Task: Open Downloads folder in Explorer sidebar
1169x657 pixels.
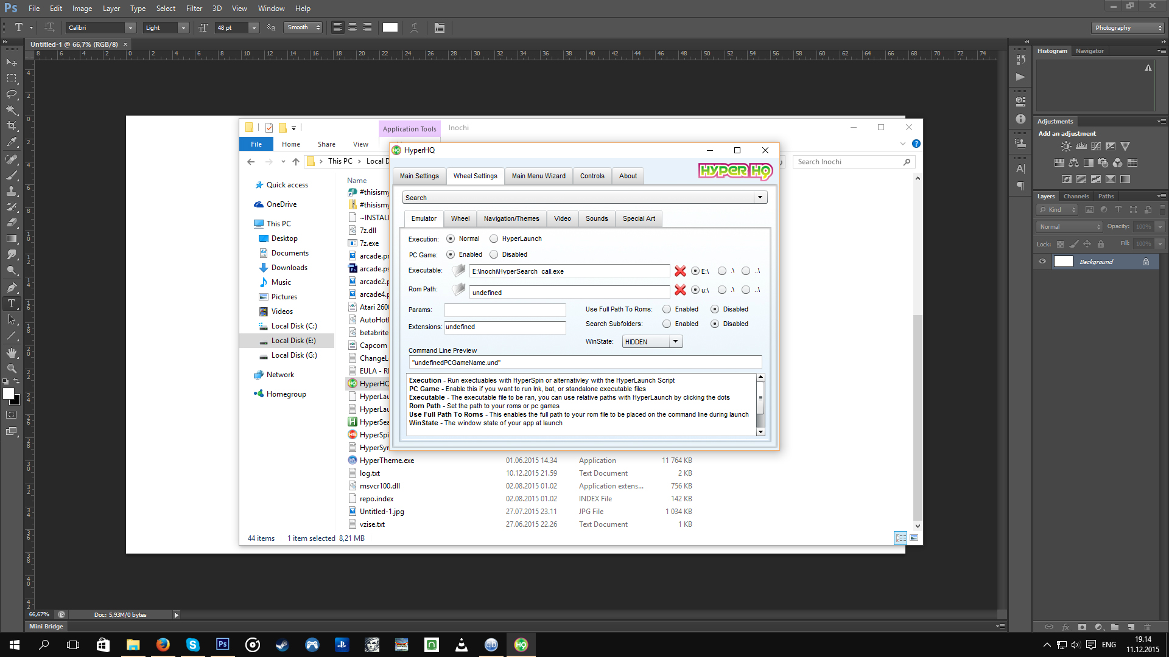Action: coord(289,268)
